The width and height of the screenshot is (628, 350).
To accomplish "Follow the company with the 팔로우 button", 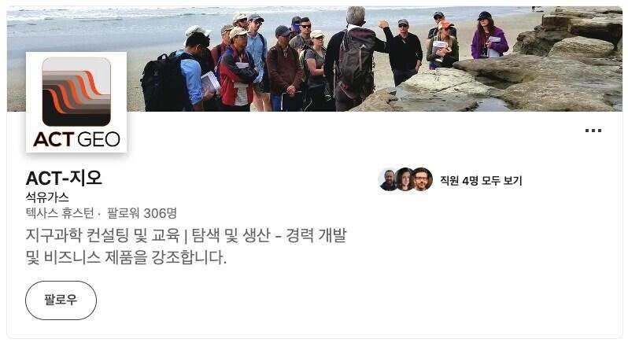I will (x=61, y=300).
